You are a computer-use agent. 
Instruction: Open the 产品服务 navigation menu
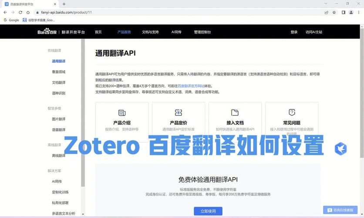124,32
